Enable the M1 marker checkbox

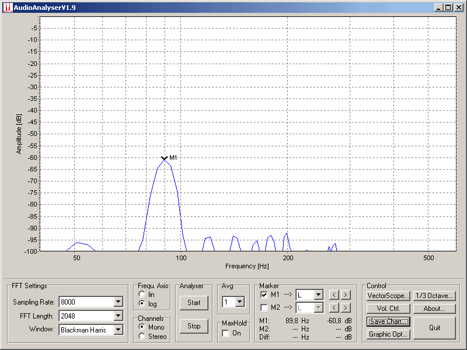coord(264,295)
